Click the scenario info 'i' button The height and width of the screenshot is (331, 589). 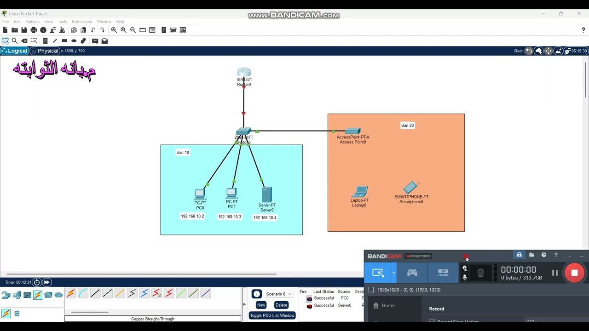tap(257, 294)
